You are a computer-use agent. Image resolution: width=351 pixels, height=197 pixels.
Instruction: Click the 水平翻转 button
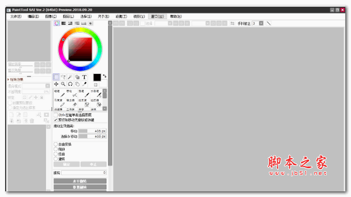click(80, 181)
